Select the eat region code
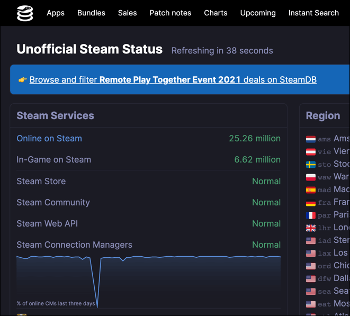350x316 pixels. tap(325, 304)
